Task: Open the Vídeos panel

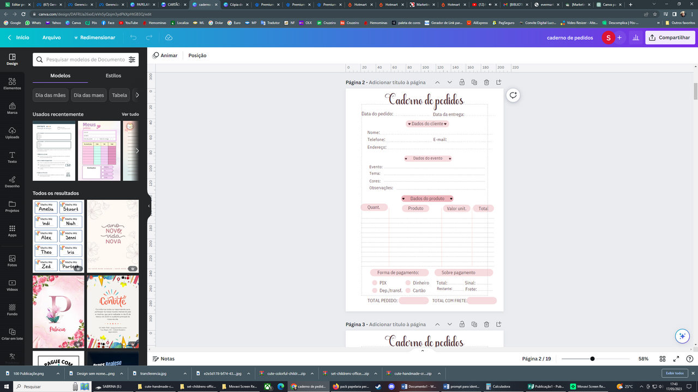Action: [x=12, y=285]
